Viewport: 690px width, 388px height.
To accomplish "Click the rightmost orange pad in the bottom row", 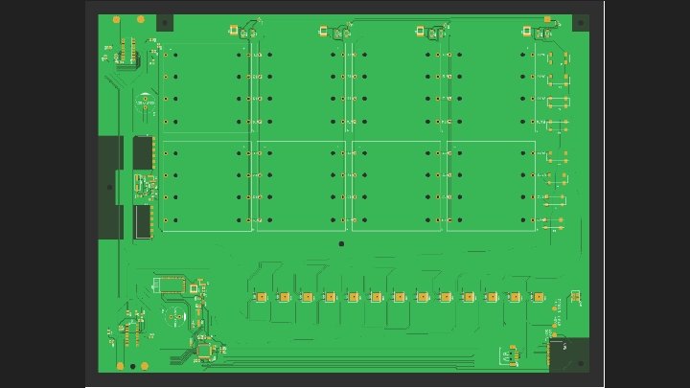I will coord(538,297).
